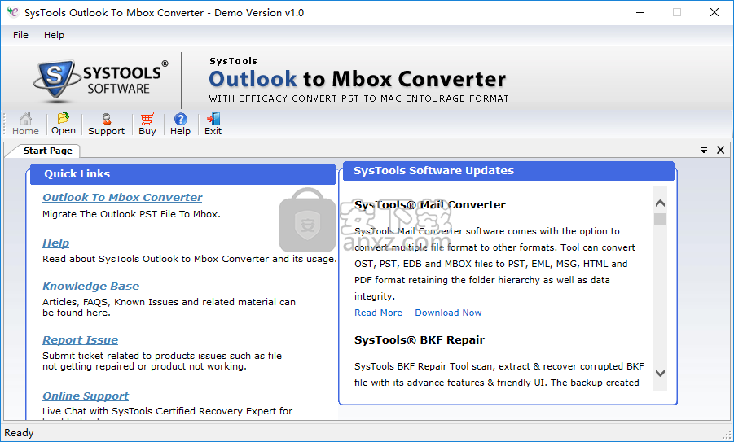Click the SysTools Software Updates header
The height and width of the screenshot is (442, 734).
pyautogui.click(x=509, y=171)
